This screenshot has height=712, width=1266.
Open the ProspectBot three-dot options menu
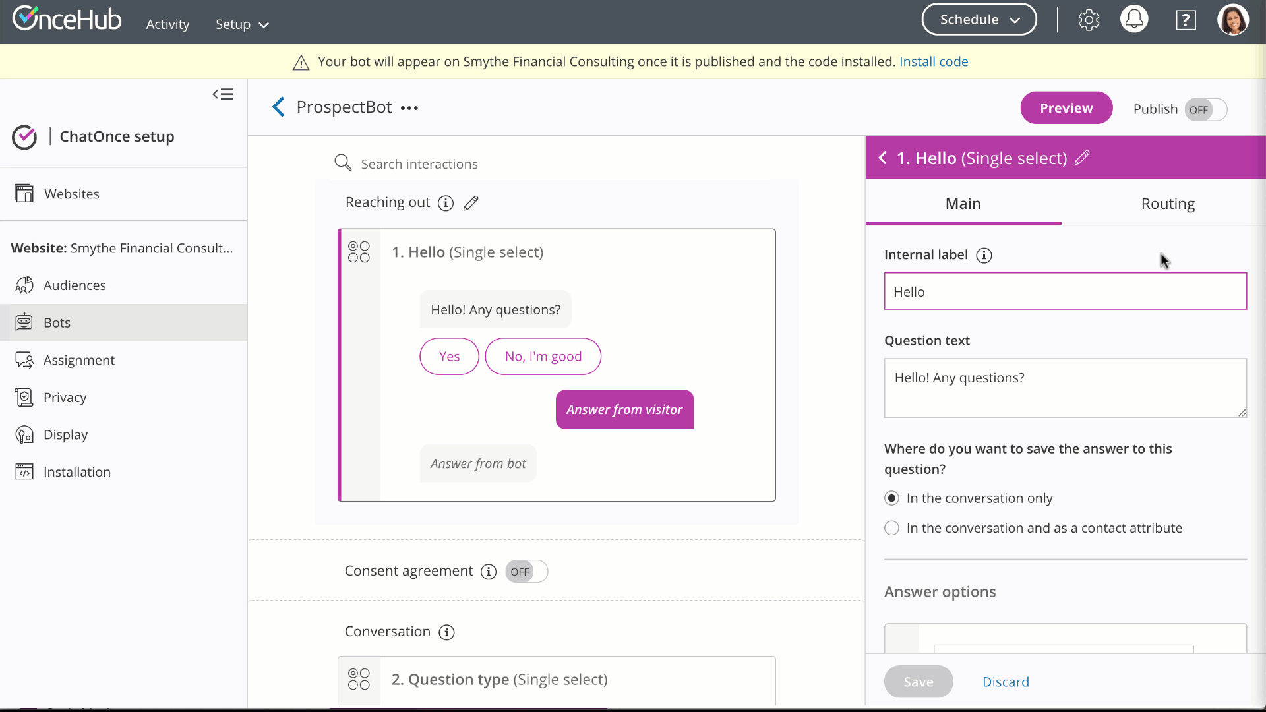[409, 108]
